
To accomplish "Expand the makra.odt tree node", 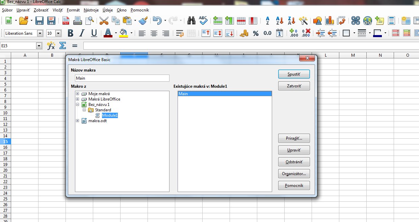I will tap(78, 121).
